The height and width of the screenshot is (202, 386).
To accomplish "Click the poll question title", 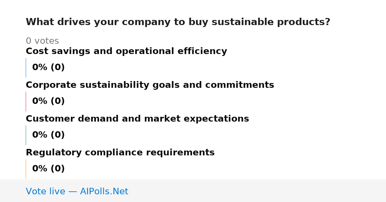I will tap(178, 22).
